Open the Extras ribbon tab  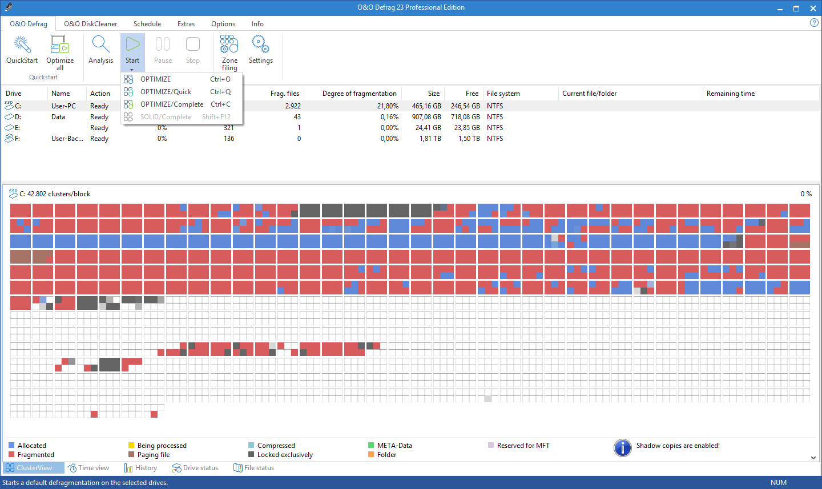186,24
